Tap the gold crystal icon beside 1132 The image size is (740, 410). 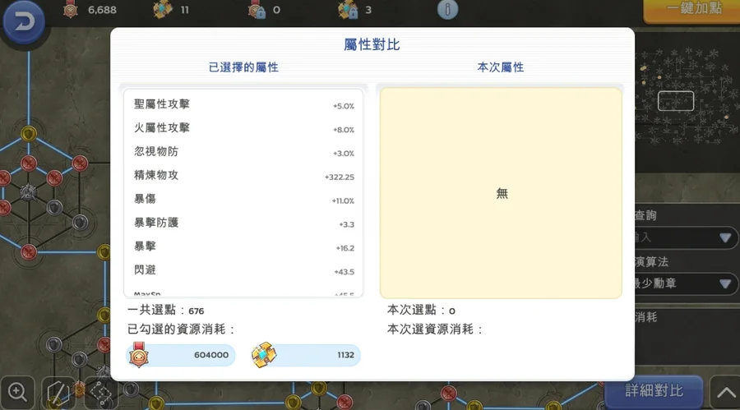[264, 355]
